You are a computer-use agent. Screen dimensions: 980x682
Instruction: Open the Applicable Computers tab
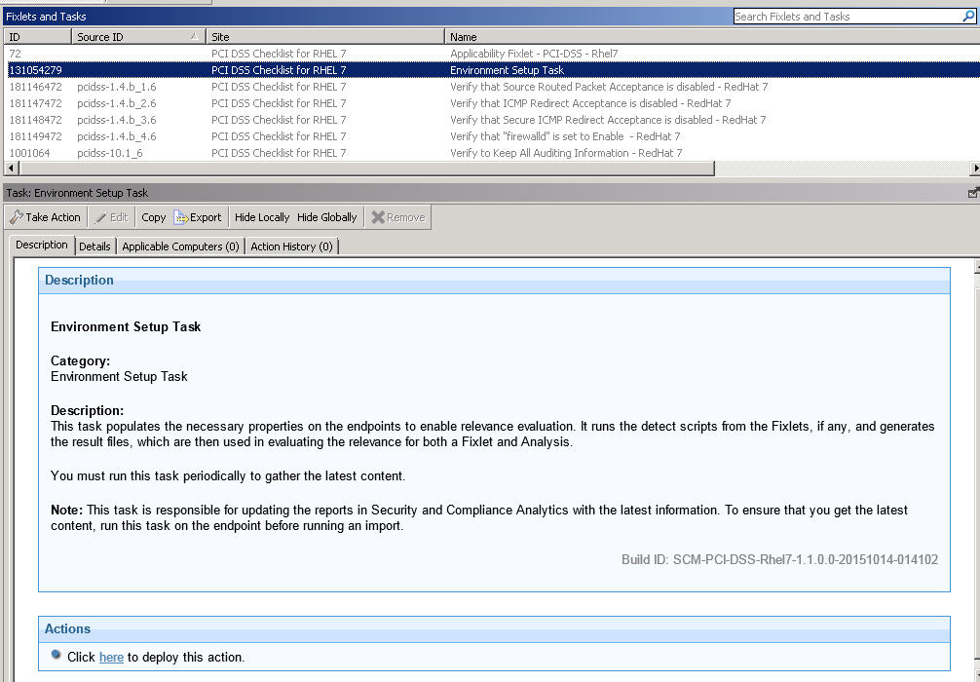coord(180,246)
